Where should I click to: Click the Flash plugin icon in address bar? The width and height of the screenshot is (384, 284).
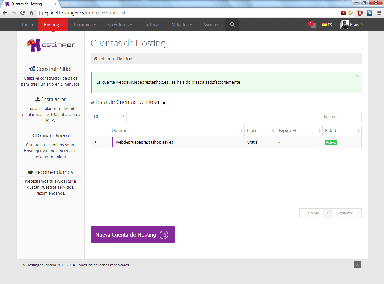coord(343,13)
